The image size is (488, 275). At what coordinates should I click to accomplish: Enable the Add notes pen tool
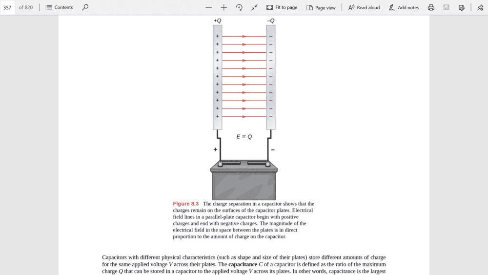click(x=404, y=7)
